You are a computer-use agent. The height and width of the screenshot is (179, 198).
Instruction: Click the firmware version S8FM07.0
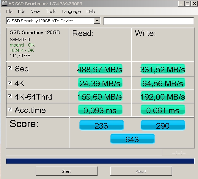[x=20, y=40]
